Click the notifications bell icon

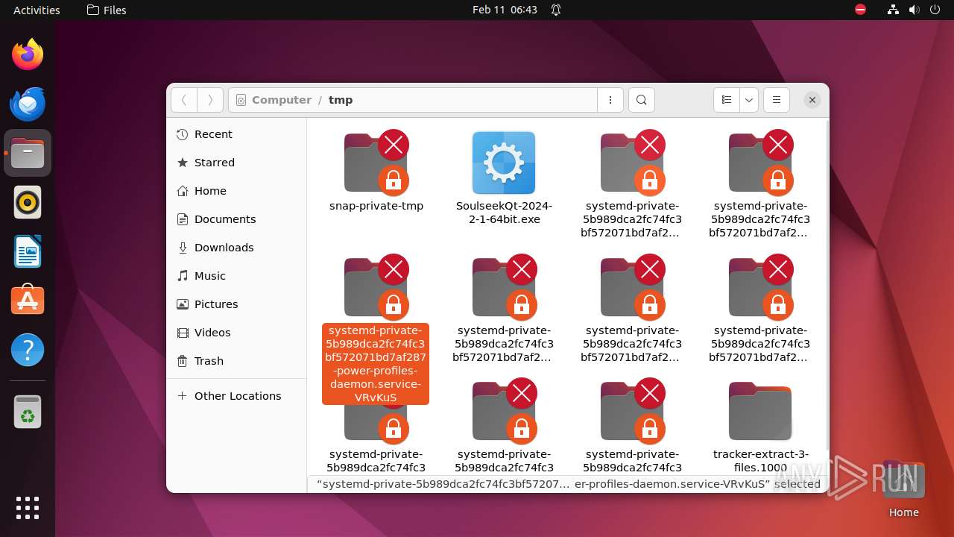point(556,10)
